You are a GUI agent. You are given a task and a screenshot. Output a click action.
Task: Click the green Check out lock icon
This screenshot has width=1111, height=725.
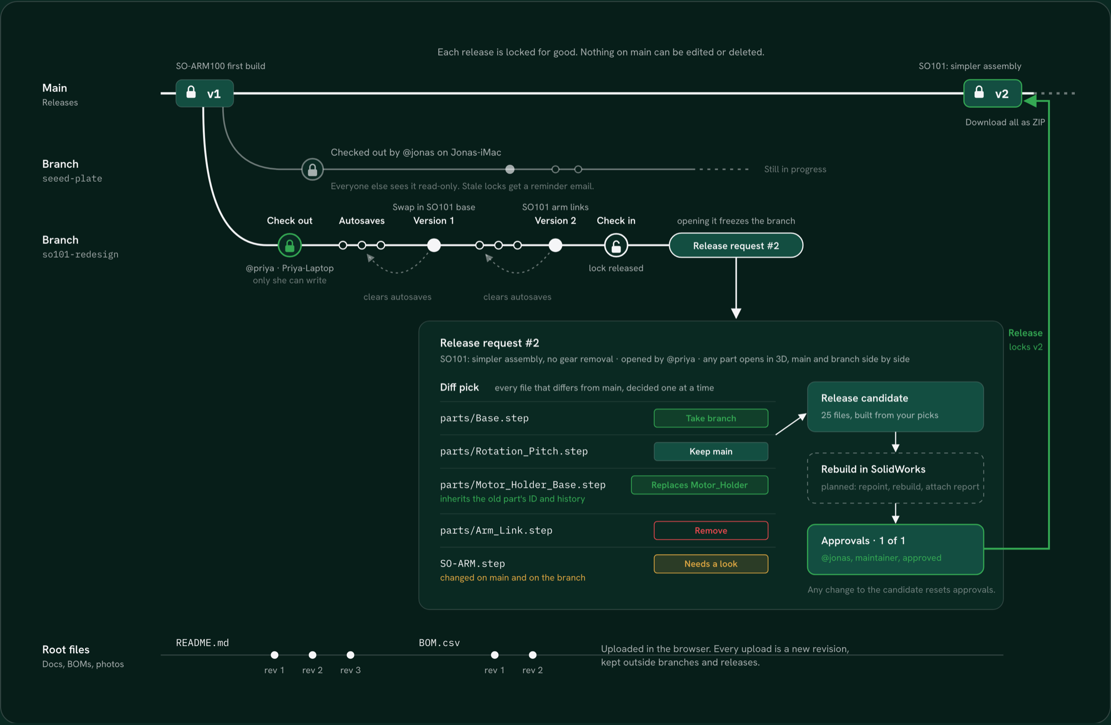[x=289, y=245]
